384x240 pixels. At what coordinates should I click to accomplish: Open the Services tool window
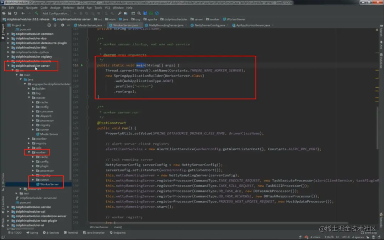tap(51, 233)
